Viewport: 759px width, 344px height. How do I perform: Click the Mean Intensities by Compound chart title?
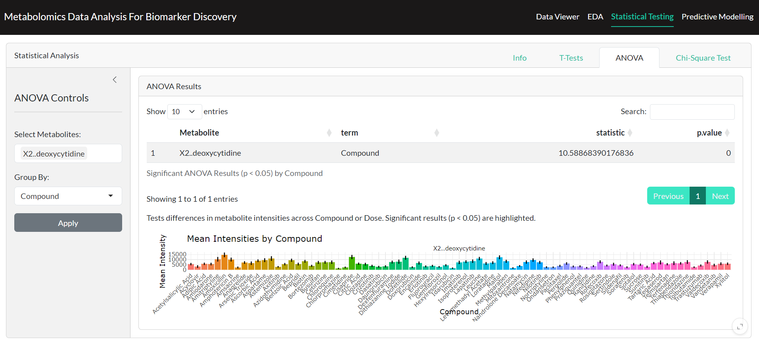click(x=255, y=239)
